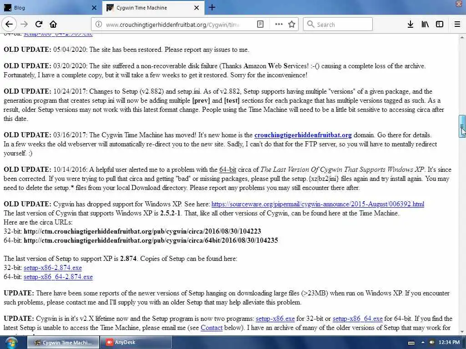Click the 64bit circa URL ending 104235
The image size is (466, 349).
(x=151, y=240)
